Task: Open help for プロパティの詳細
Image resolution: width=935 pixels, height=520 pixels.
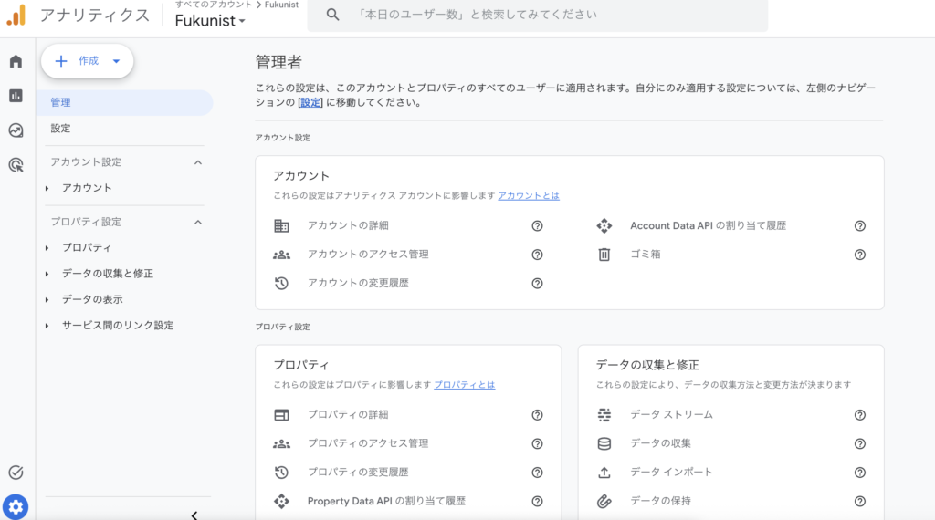Action: pos(537,415)
